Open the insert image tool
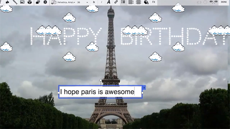The image size is (230, 129). tap(22, 2)
